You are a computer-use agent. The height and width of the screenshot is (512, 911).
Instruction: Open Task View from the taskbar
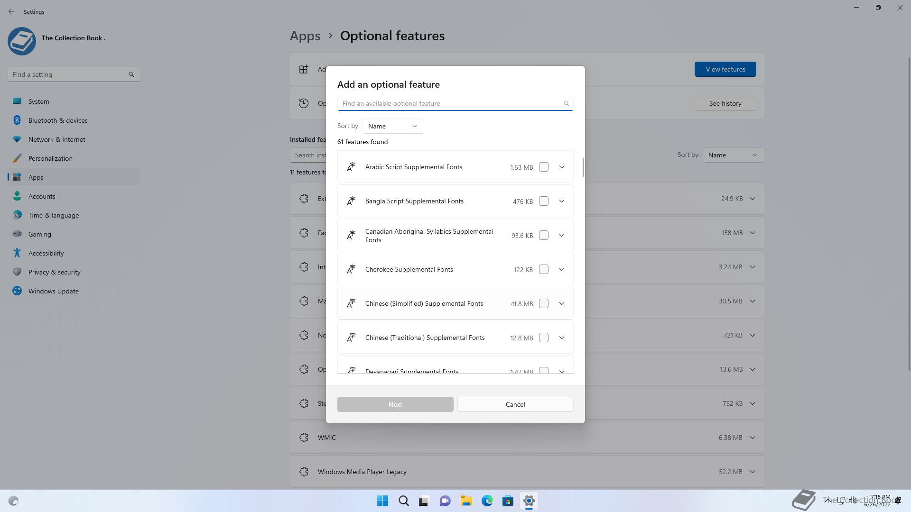(424, 501)
